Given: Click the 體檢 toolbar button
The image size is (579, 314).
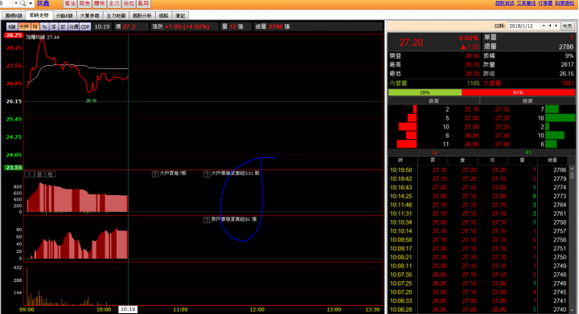Looking at the screenshot, I should [99, 3].
